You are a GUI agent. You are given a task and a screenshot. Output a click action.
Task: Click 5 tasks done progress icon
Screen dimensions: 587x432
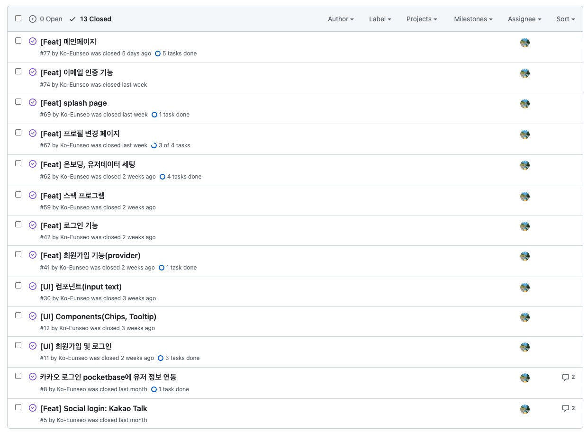(158, 54)
